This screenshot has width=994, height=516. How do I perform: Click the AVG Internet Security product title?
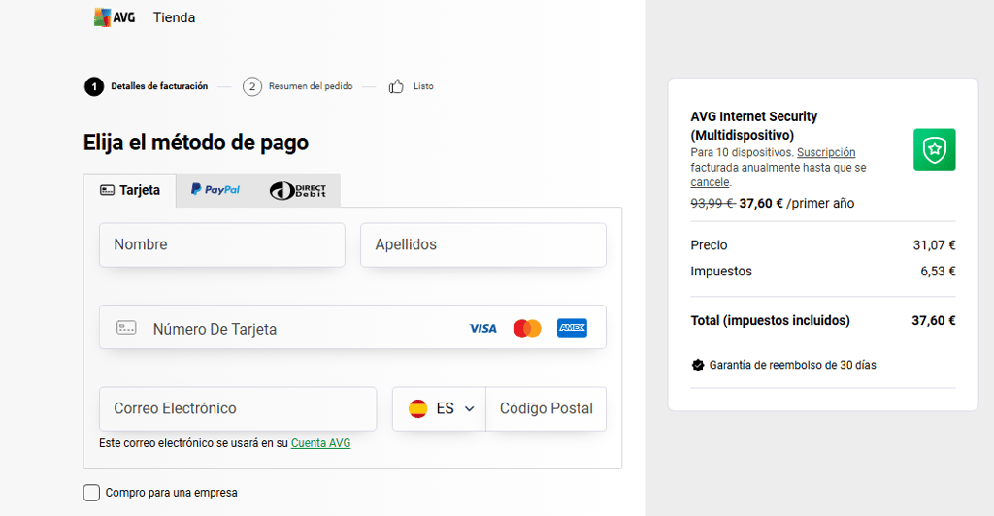[x=753, y=125]
